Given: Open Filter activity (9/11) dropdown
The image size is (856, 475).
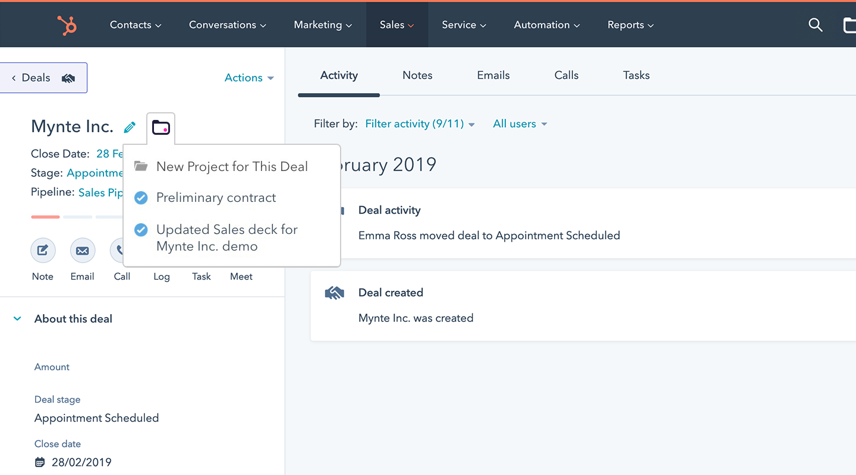Looking at the screenshot, I should [x=420, y=124].
